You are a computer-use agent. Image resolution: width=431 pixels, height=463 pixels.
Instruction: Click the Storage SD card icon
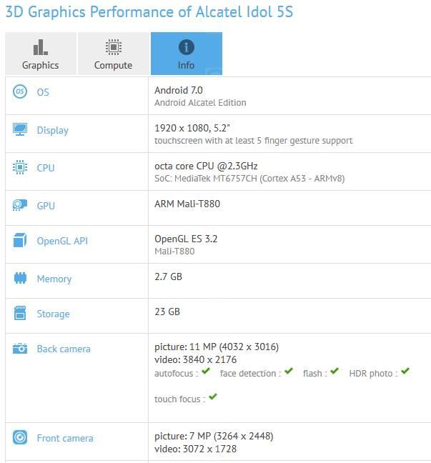[x=20, y=313]
